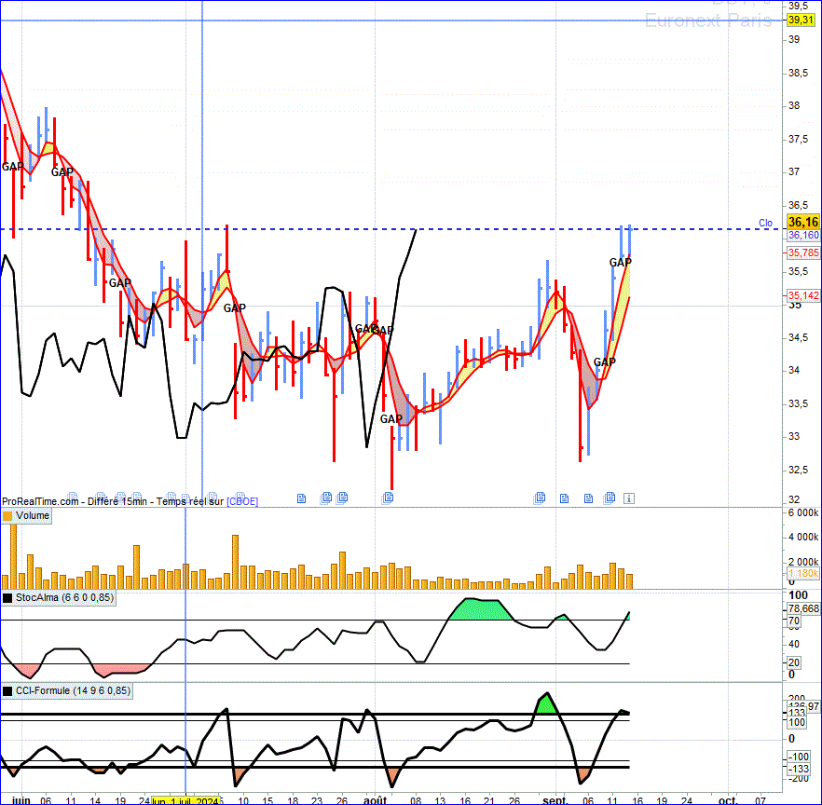This screenshot has height=805, width=822.
Task: Select the 1 180k volume value tag
Action: click(x=803, y=573)
